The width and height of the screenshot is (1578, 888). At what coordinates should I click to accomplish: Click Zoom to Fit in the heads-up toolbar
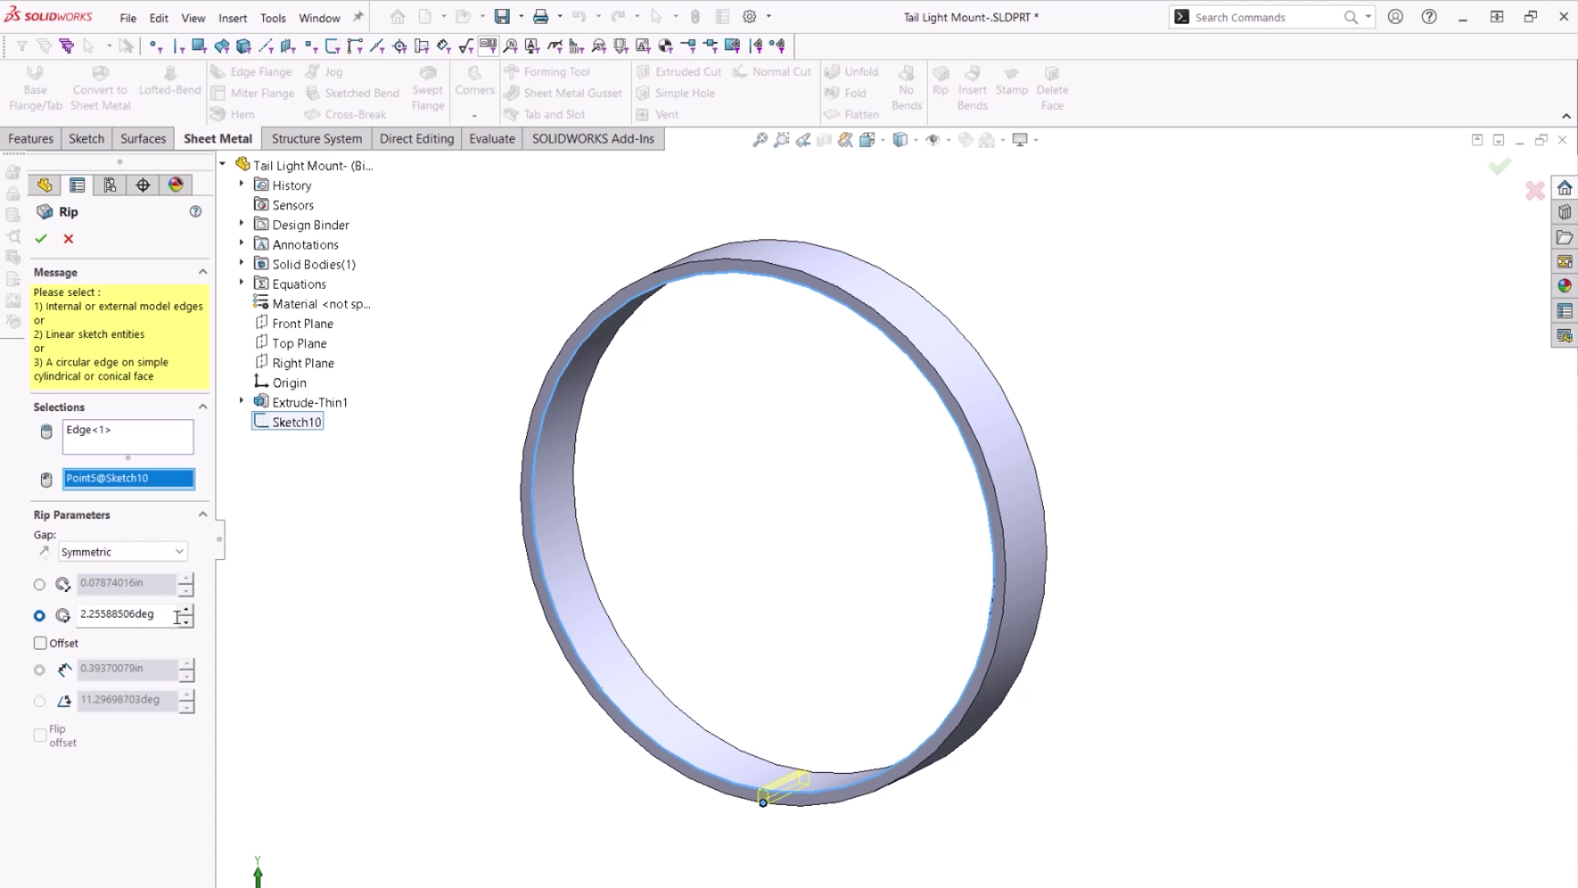pyautogui.click(x=759, y=140)
